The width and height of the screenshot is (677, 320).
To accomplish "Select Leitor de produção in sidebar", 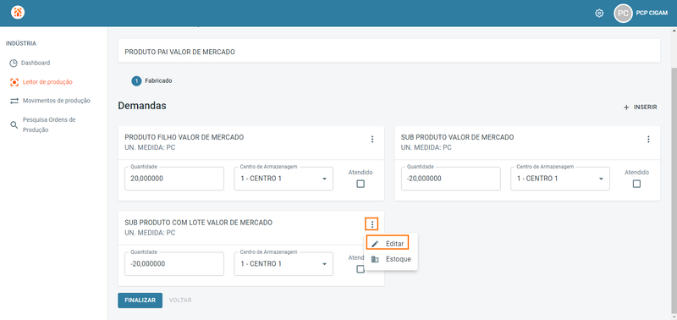I will [x=47, y=82].
